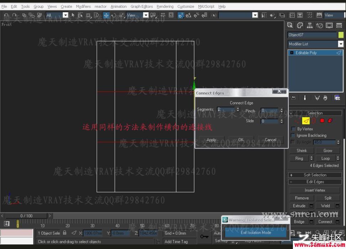Activate the Select and Move tool

coord(106,15)
